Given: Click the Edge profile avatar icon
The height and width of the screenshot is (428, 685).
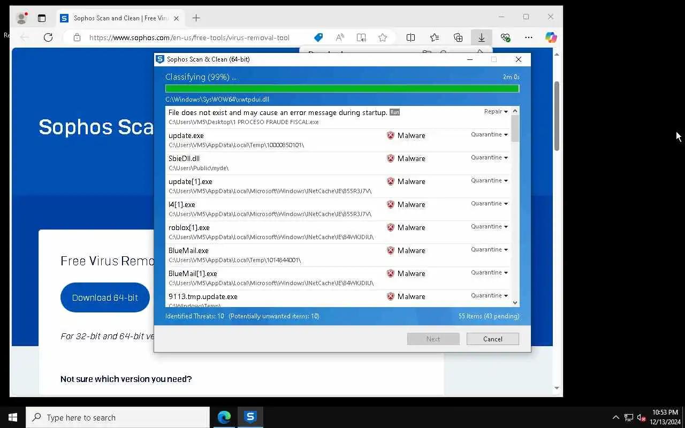Looking at the screenshot, I should point(21,18).
